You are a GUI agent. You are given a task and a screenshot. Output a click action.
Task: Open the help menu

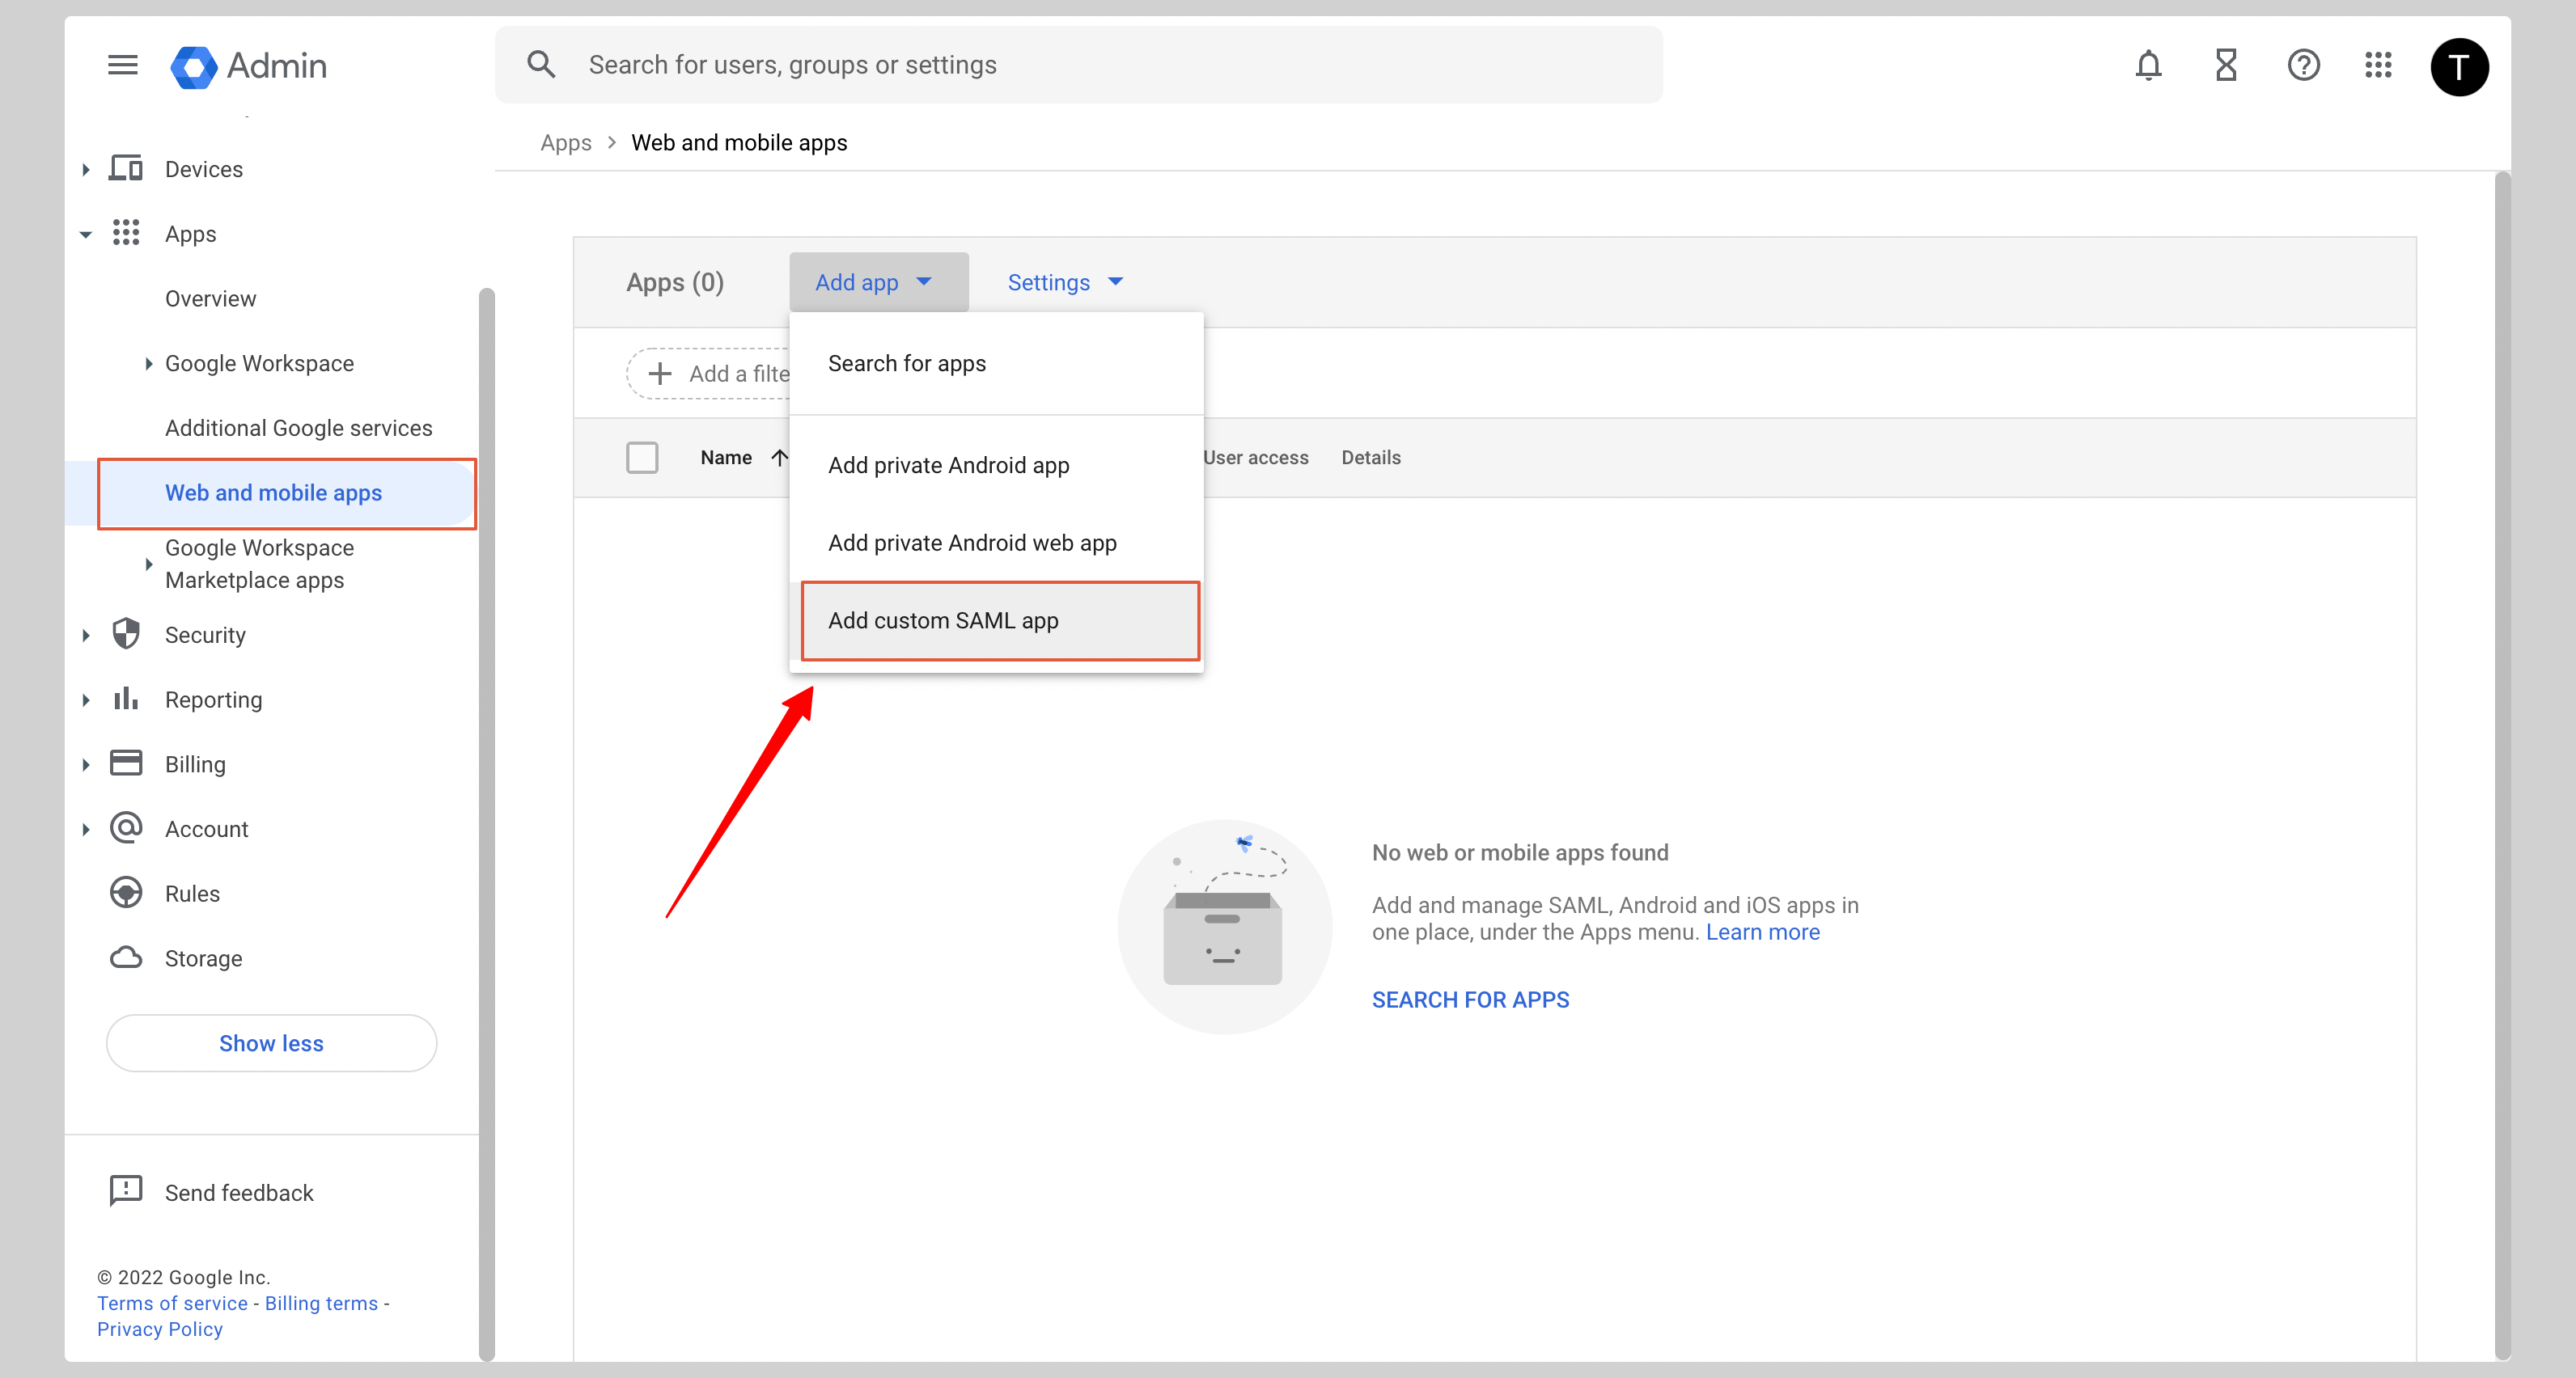click(x=2302, y=64)
